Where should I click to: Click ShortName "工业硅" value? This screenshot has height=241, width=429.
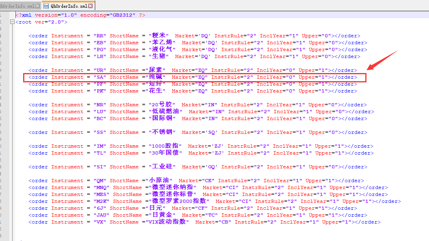click(162, 167)
